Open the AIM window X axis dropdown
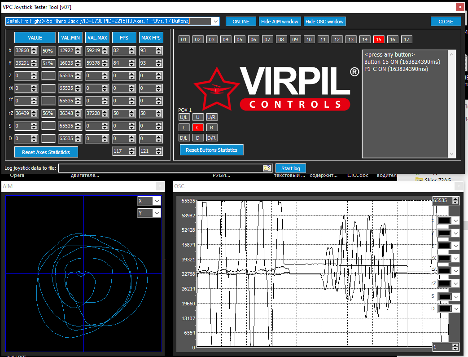468x357 pixels. coord(157,201)
